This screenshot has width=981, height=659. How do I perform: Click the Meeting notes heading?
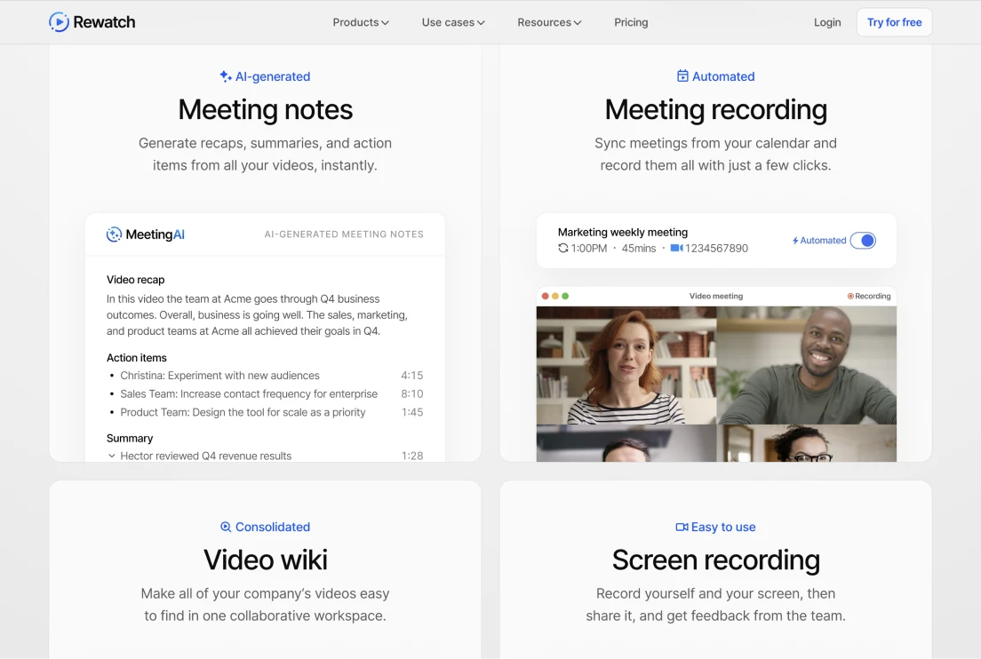(266, 110)
